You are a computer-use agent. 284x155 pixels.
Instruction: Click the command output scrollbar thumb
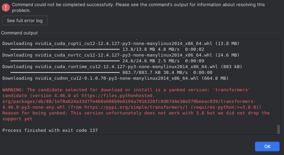(278, 129)
